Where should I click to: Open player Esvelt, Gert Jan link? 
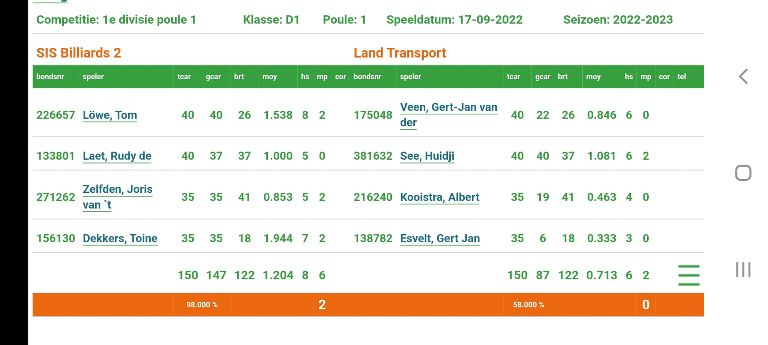(x=440, y=238)
